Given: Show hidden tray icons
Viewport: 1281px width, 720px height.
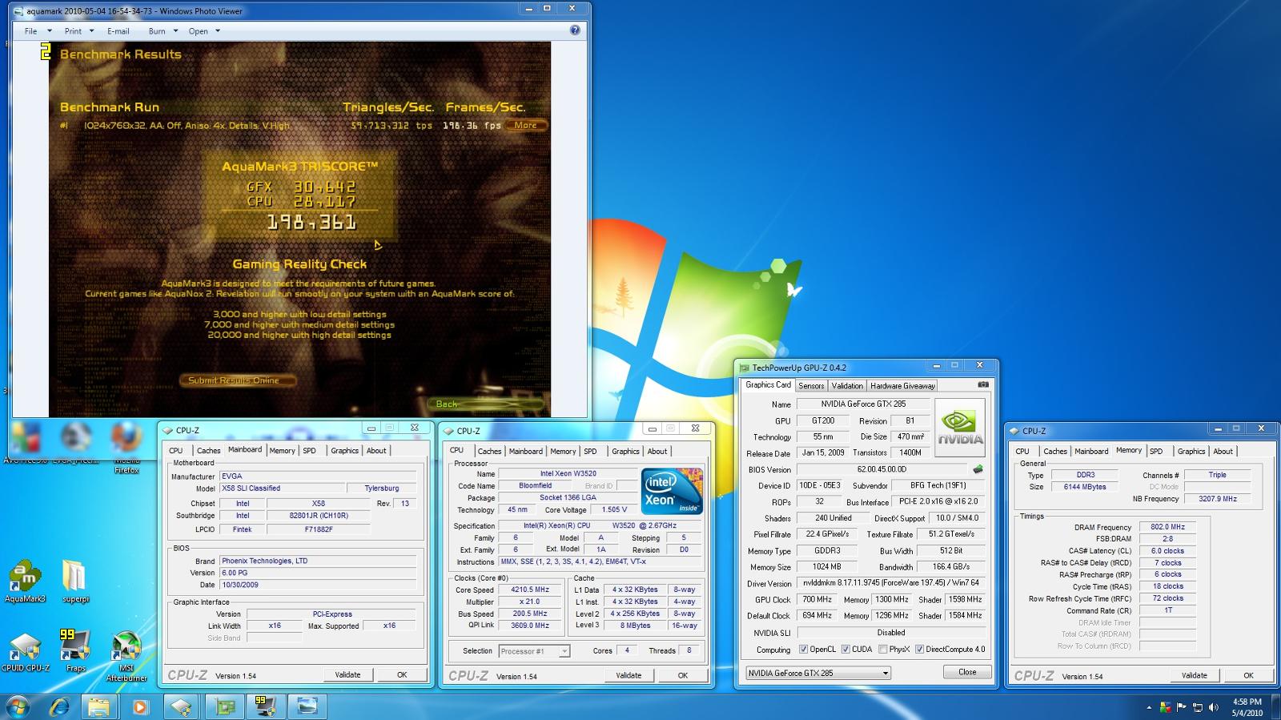Looking at the screenshot, I should tap(1150, 707).
